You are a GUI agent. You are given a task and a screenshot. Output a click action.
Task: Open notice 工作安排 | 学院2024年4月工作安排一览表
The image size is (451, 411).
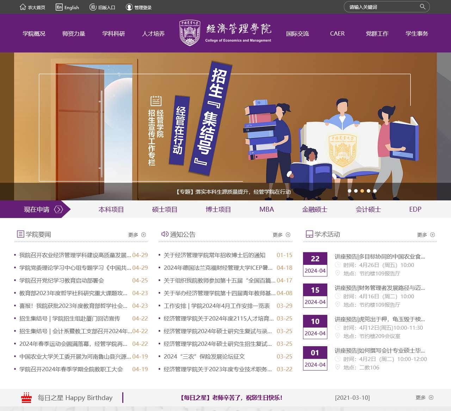pos(217,306)
